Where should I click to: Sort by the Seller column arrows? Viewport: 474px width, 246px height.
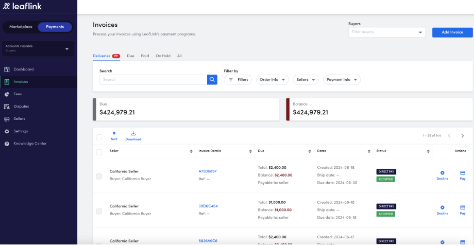(191, 151)
